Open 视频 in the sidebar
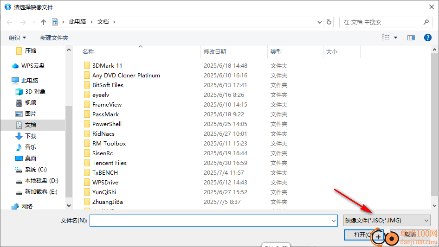Viewport: 439px width, 247px height. (31, 103)
